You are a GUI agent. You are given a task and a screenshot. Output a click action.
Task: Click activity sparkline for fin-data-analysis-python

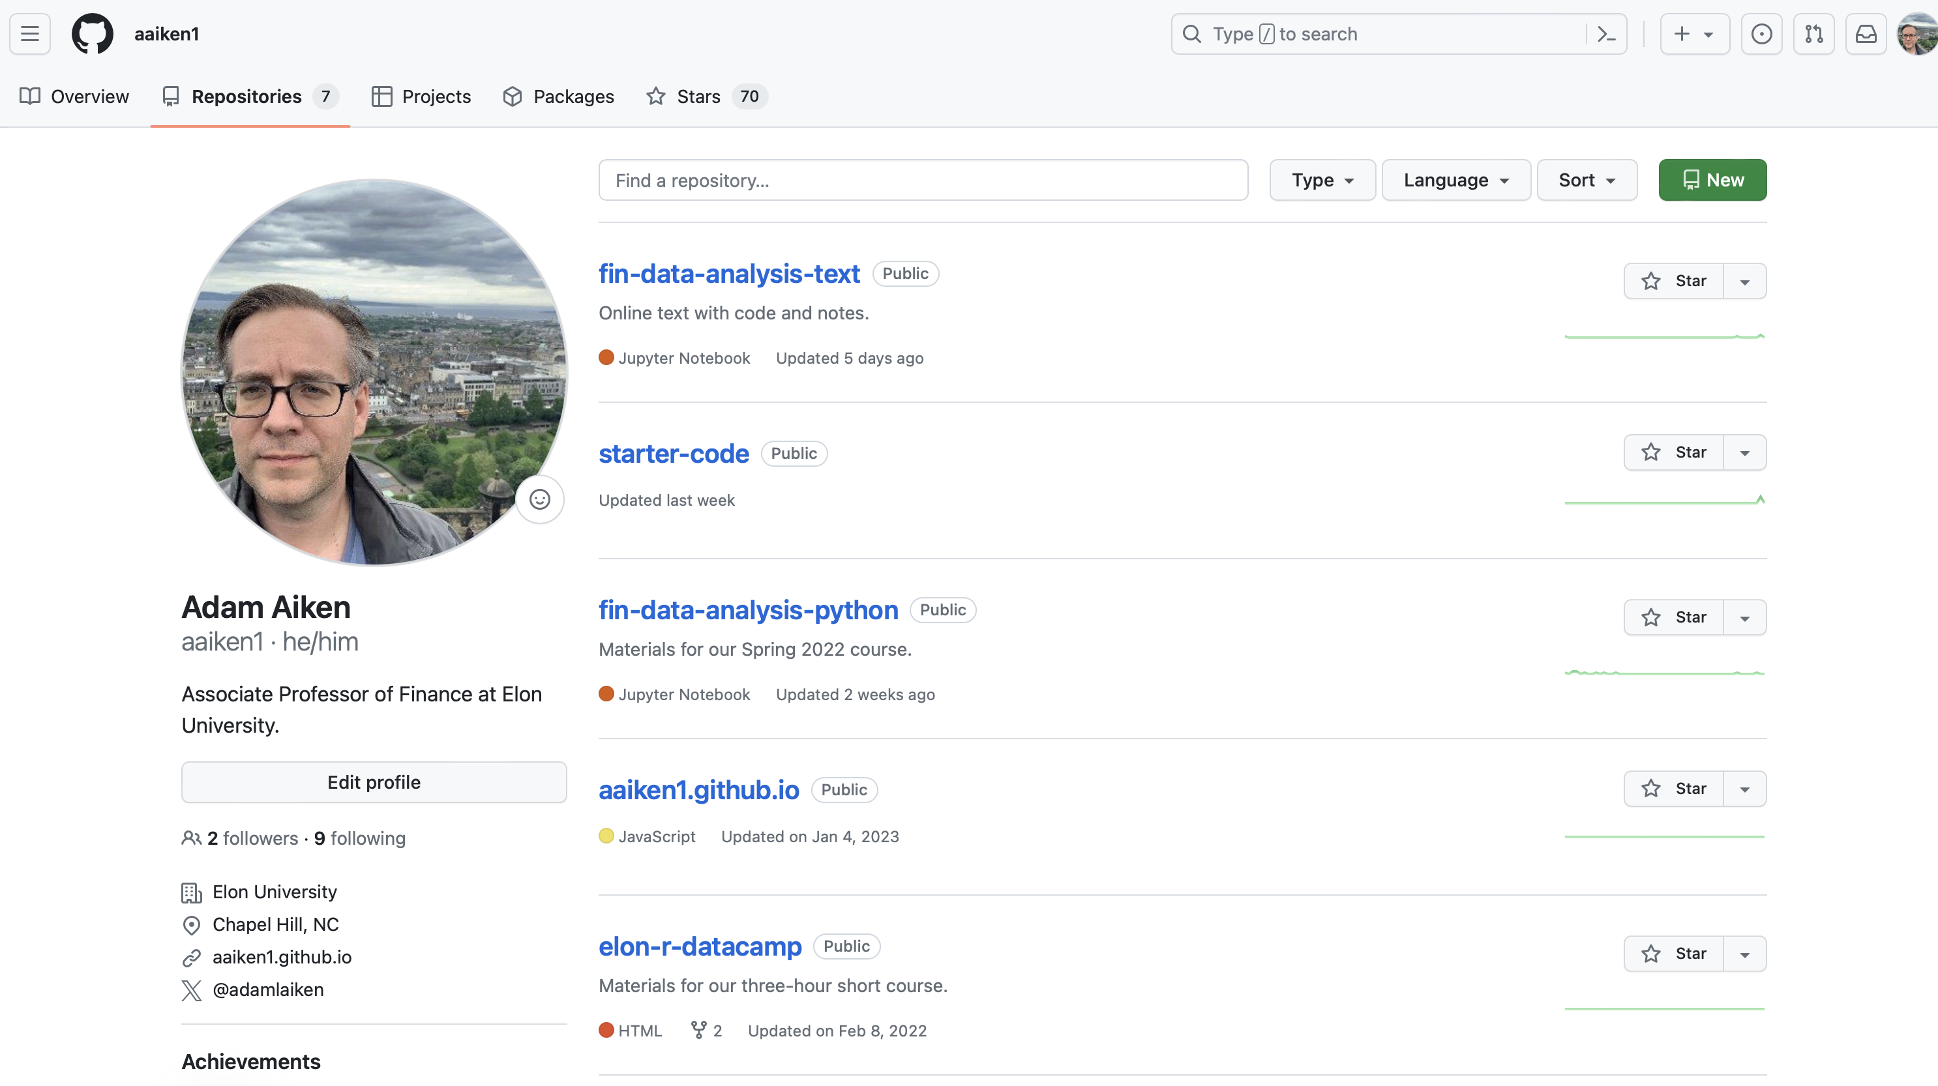coord(1664,672)
